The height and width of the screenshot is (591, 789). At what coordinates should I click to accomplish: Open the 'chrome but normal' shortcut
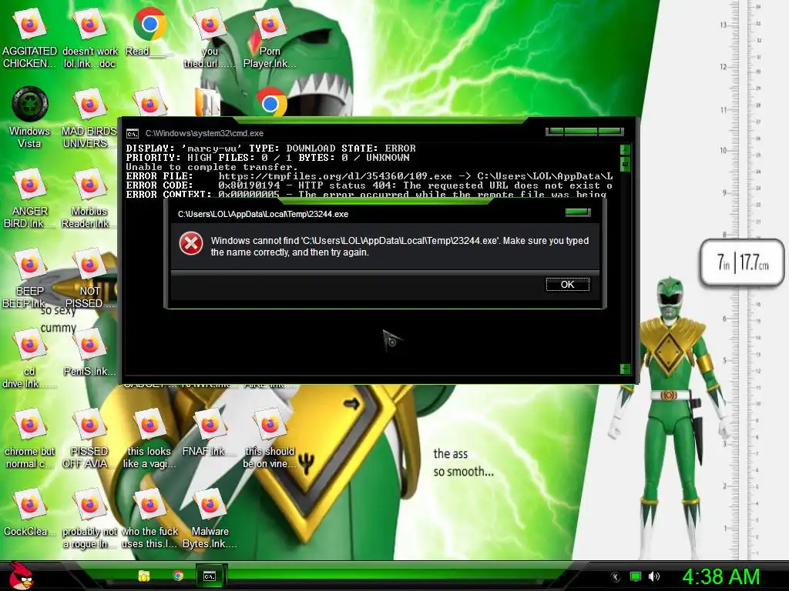[x=30, y=439]
